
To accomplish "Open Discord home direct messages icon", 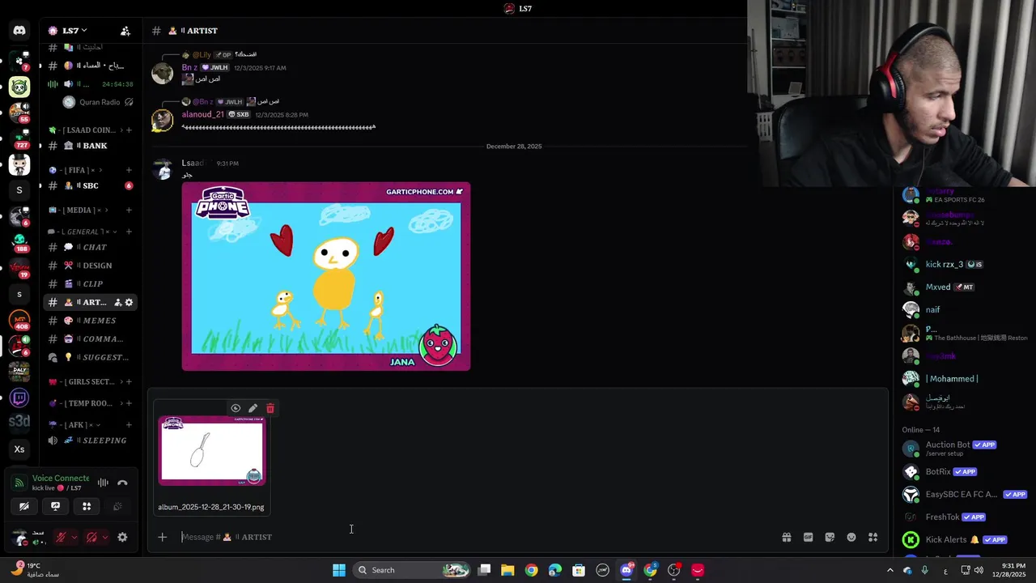I will point(19,31).
